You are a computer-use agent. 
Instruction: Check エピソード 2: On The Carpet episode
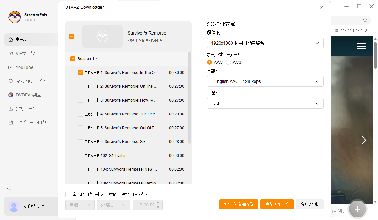coord(80,86)
